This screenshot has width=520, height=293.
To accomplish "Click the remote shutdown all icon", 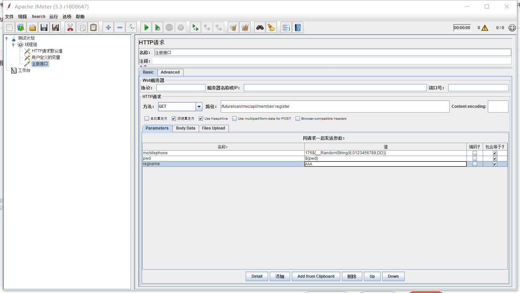I will tap(218, 27).
